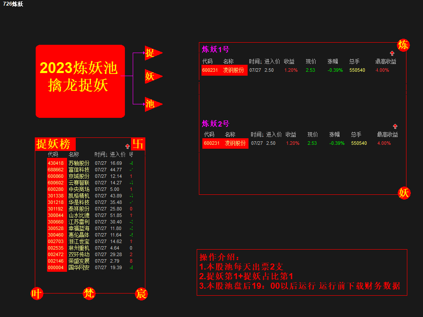Click 最高收益 header in 炼妖1号
The height and width of the screenshot is (317, 423).
pyautogui.click(x=386, y=61)
